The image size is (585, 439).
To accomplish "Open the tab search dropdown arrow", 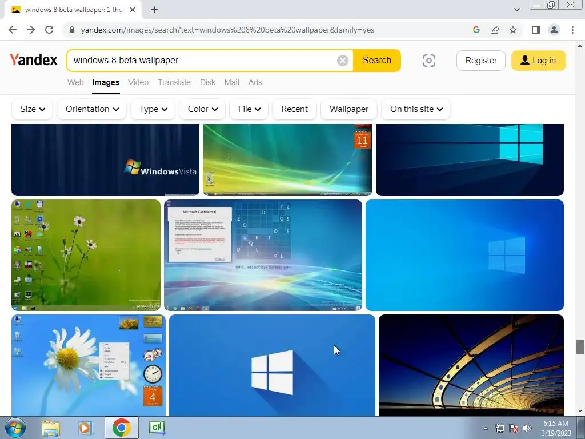I will [516, 10].
